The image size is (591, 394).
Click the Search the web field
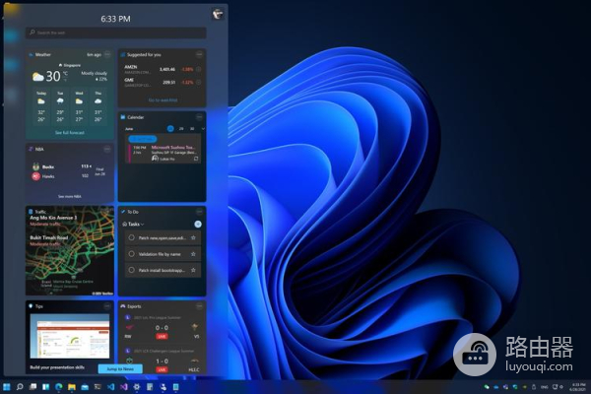tap(115, 33)
